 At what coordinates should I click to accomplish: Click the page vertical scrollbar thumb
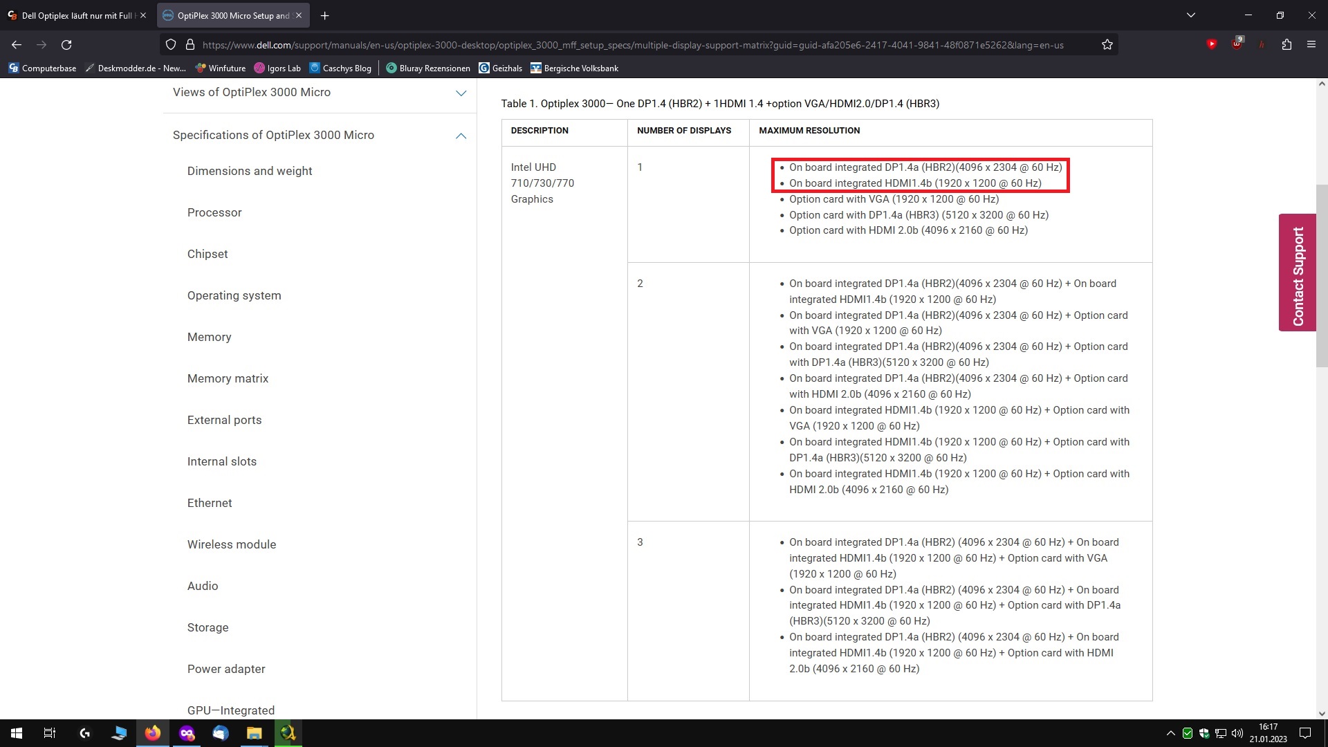pos(1322,275)
